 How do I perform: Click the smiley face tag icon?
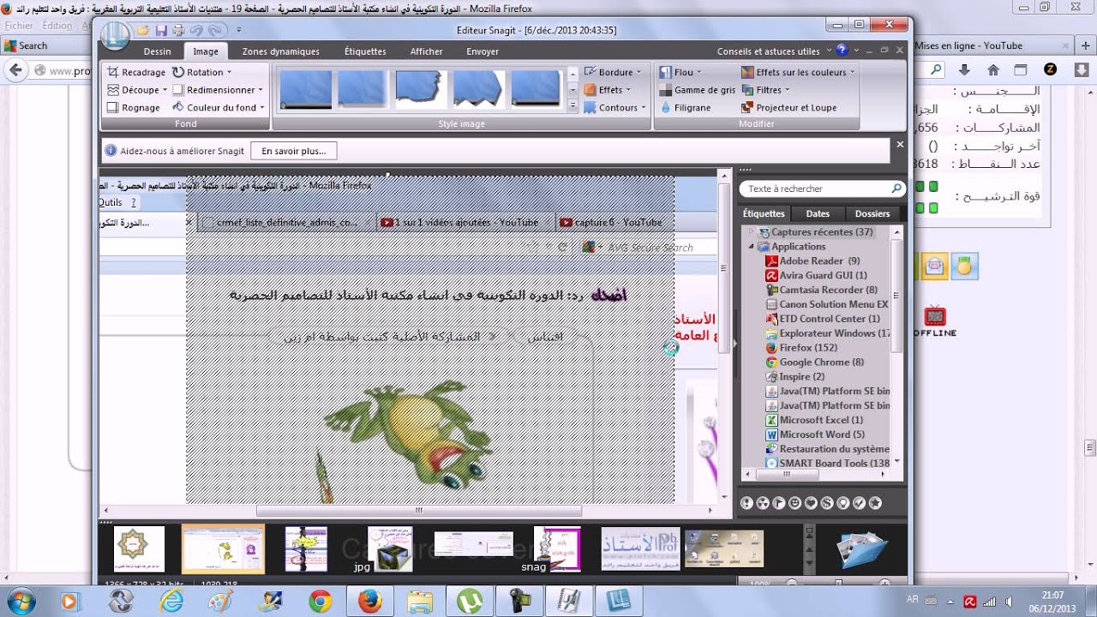pyautogui.click(x=794, y=503)
